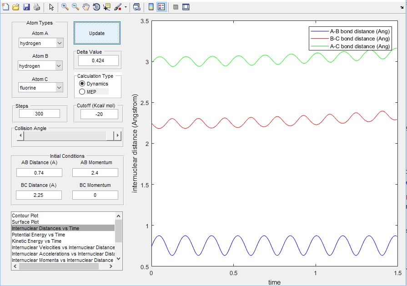Select the Dynamics radio button

[x=82, y=84]
